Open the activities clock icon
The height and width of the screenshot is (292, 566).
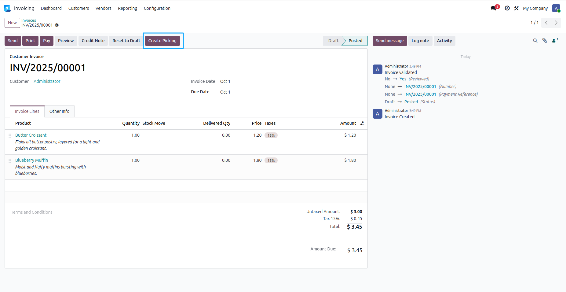[x=507, y=8]
